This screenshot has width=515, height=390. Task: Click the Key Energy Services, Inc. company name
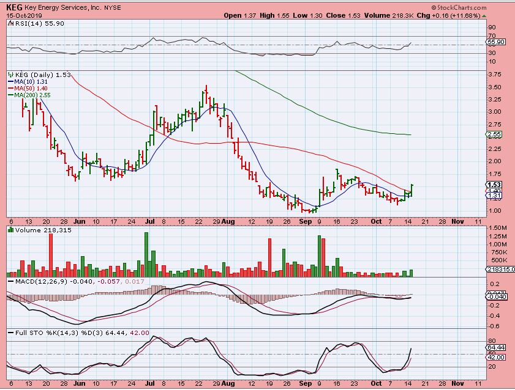63,7
